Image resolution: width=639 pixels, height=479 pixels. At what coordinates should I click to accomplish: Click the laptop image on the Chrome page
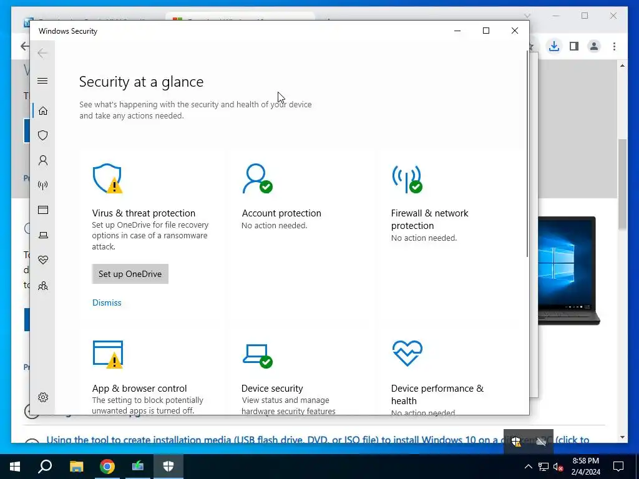[569, 271]
